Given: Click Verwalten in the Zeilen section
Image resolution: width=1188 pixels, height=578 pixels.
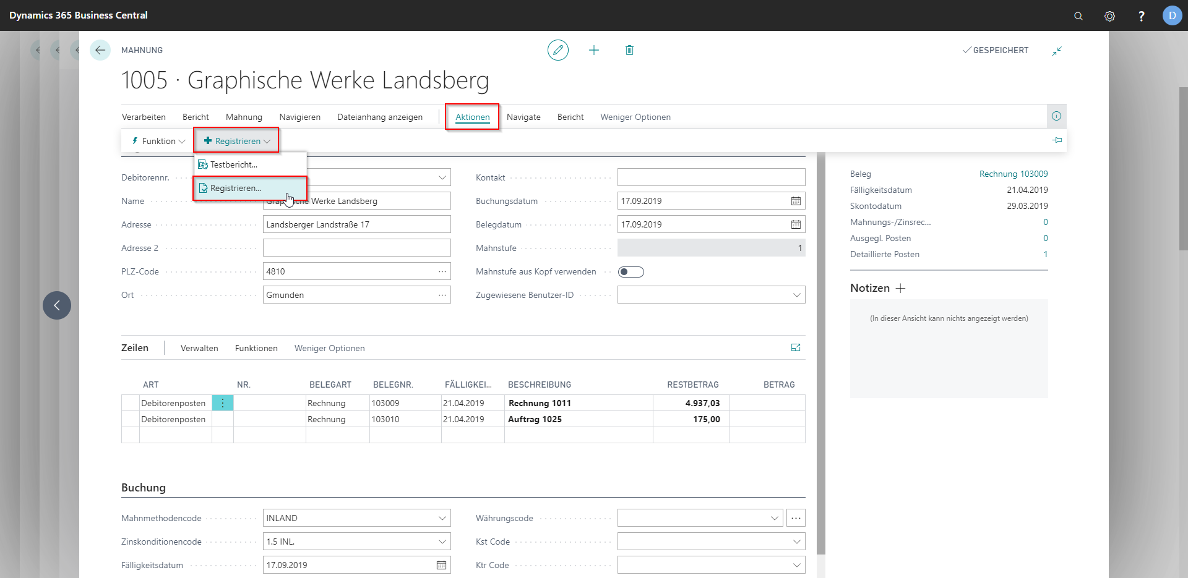Looking at the screenshot, I should [199, 348].
